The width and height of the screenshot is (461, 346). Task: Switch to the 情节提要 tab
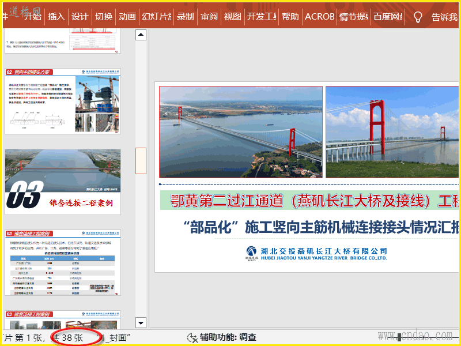pos(354,17)
